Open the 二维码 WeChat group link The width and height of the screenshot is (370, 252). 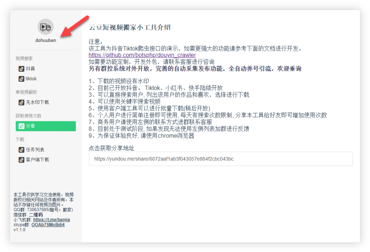click(x=36, y=215)
